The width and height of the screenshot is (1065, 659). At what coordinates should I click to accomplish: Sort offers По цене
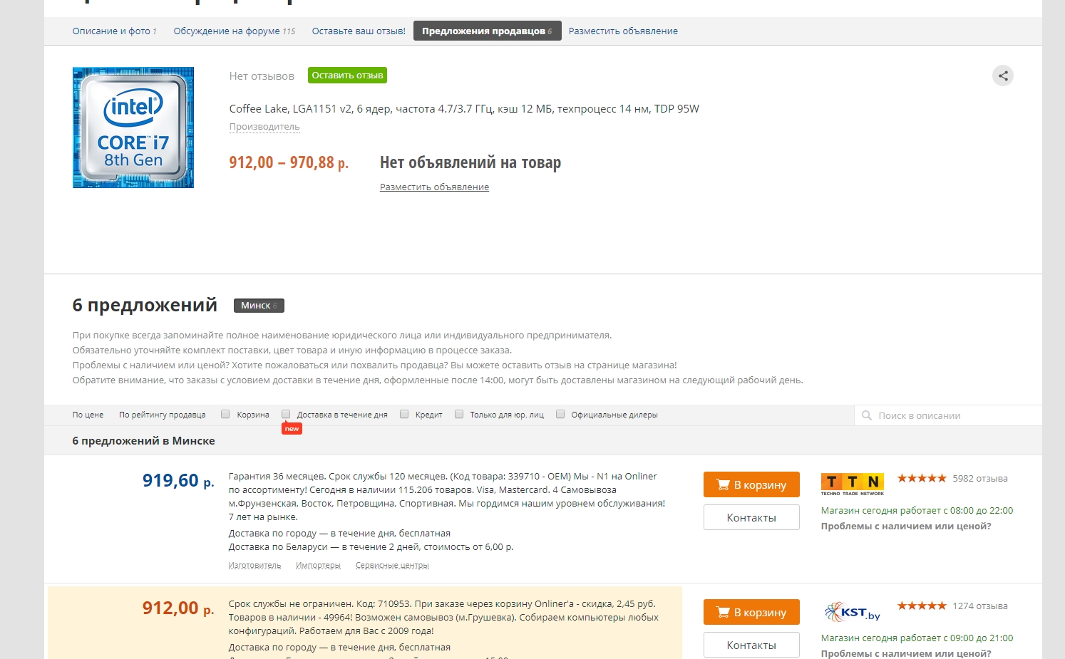pos(88,415)
